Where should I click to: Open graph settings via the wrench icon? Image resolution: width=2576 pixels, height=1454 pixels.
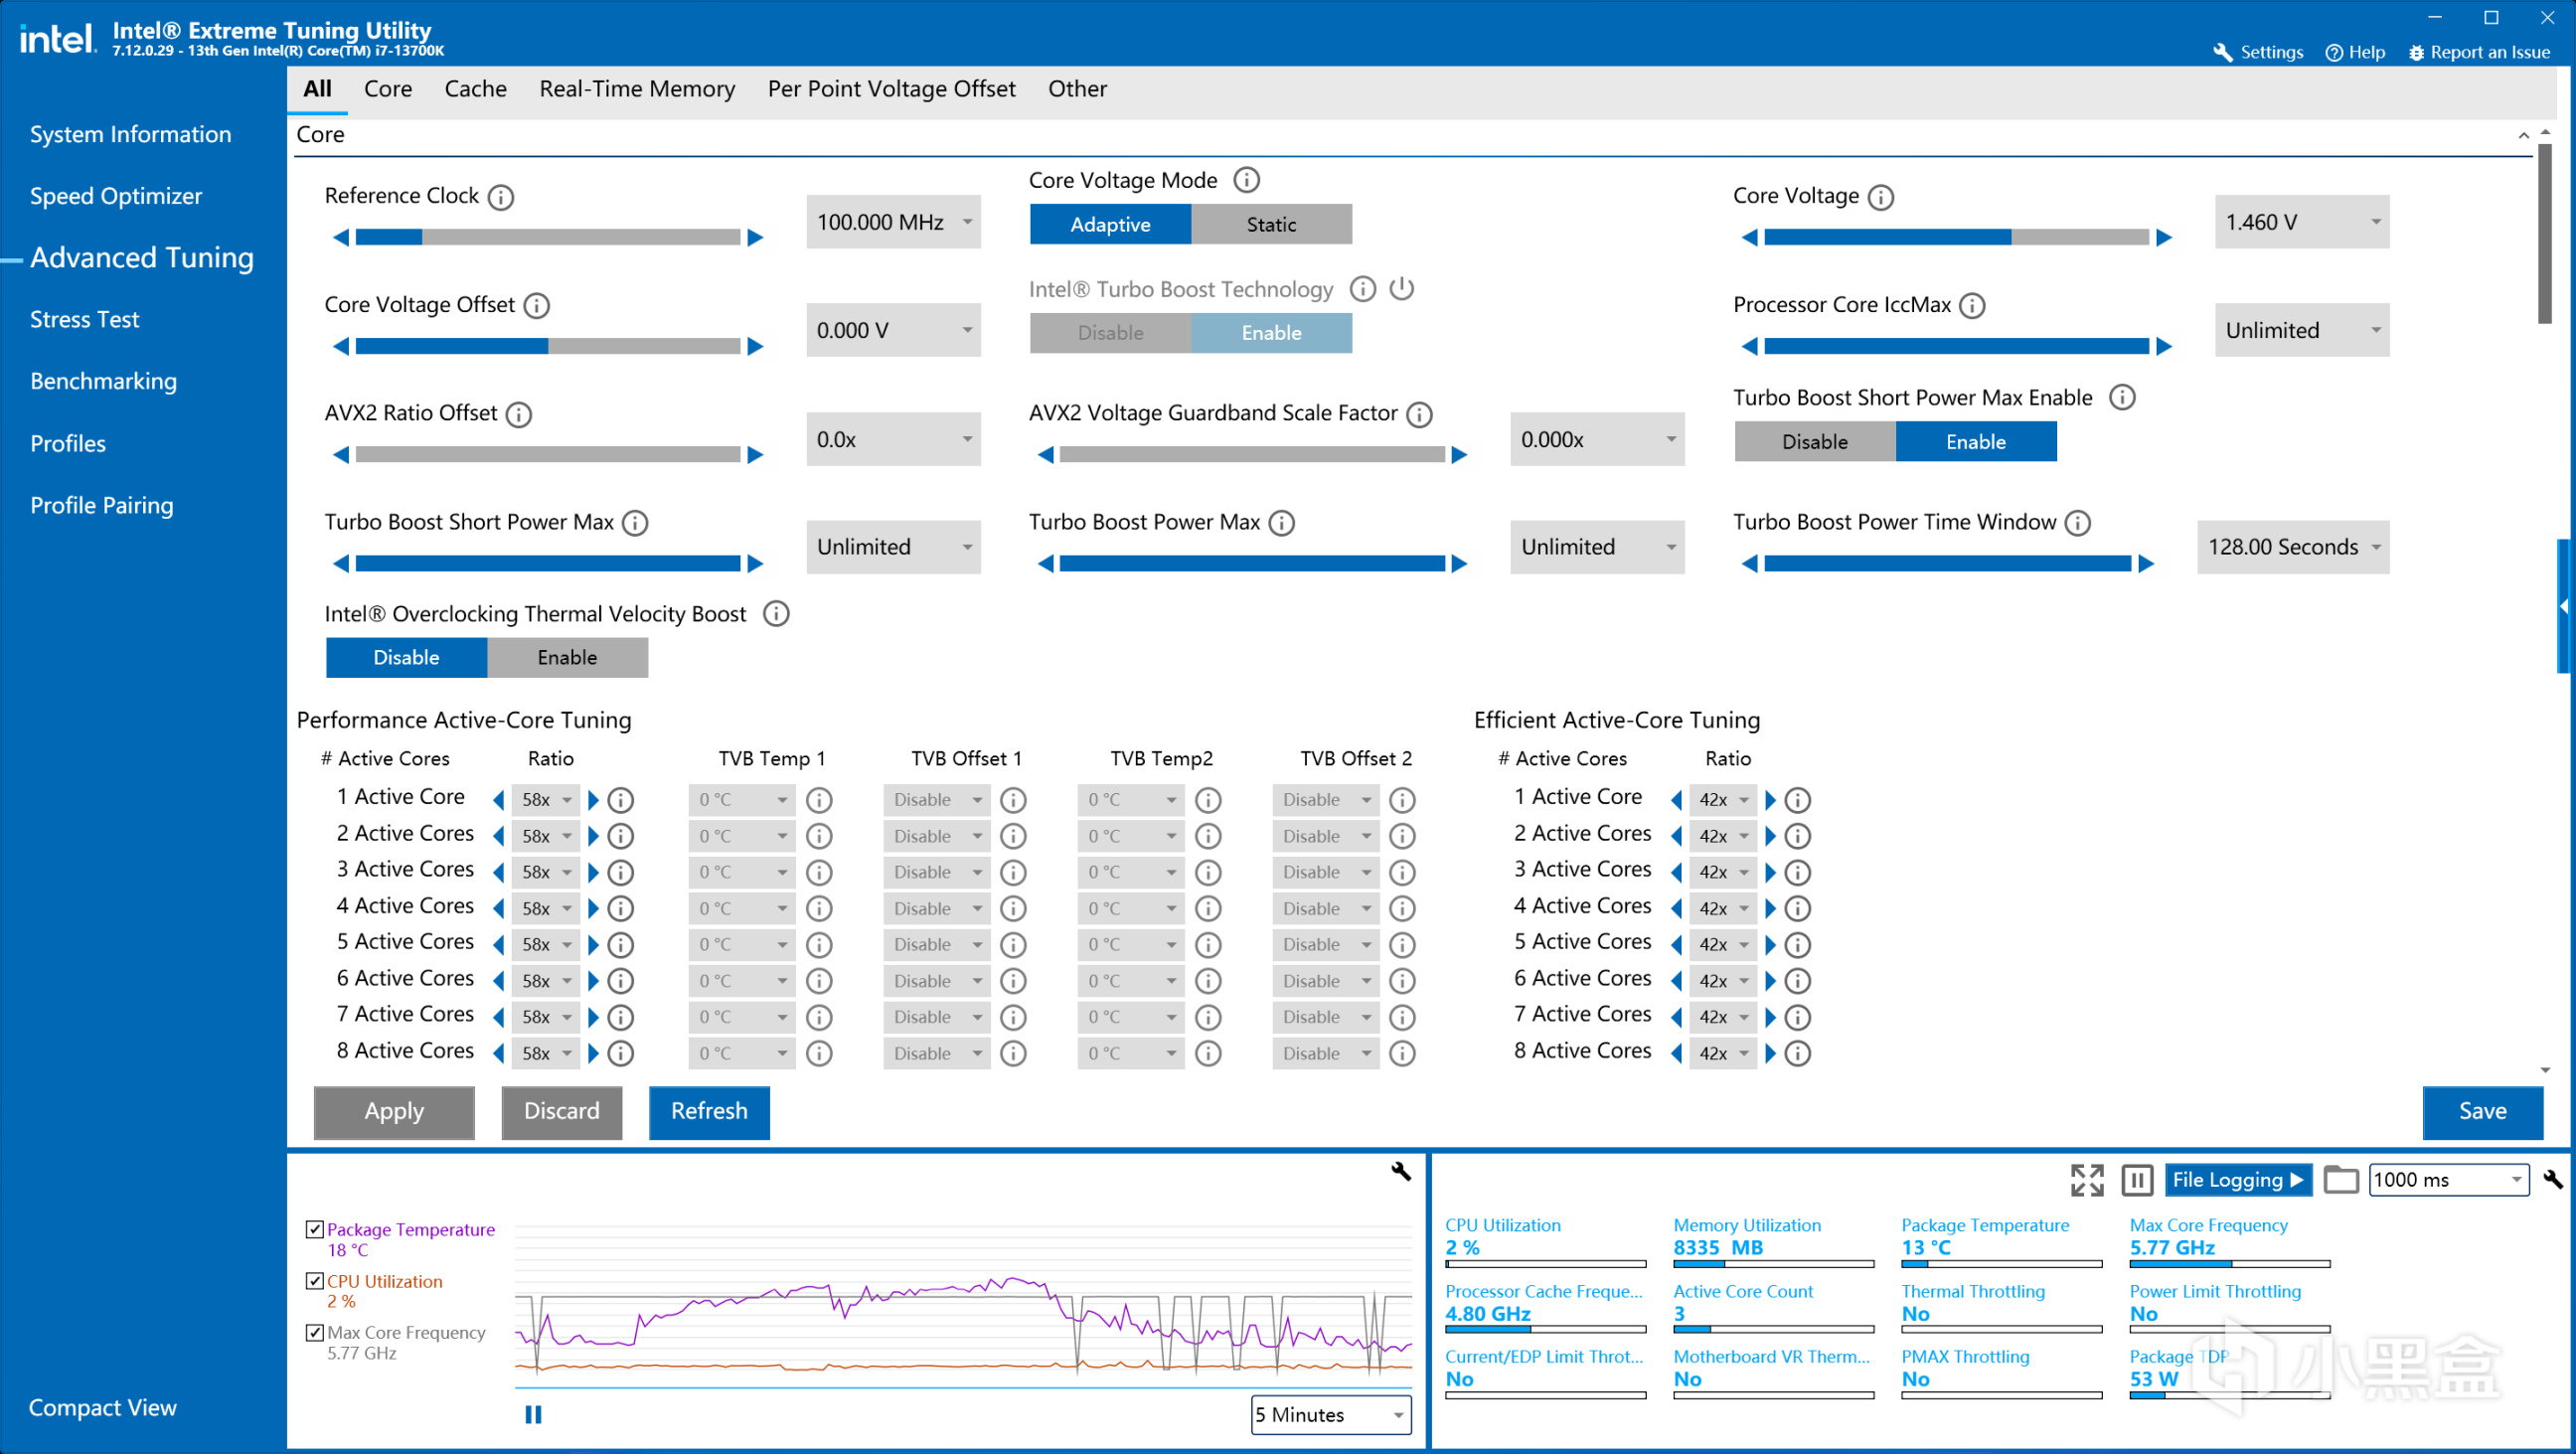[x=1400, y=1171]
